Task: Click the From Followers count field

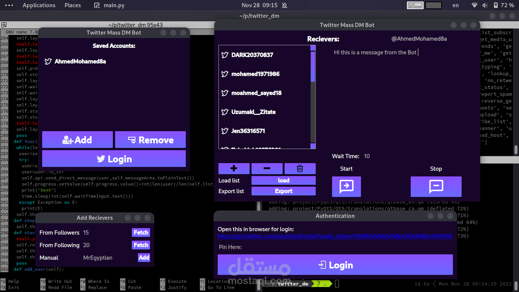Action: click(106, 232)
